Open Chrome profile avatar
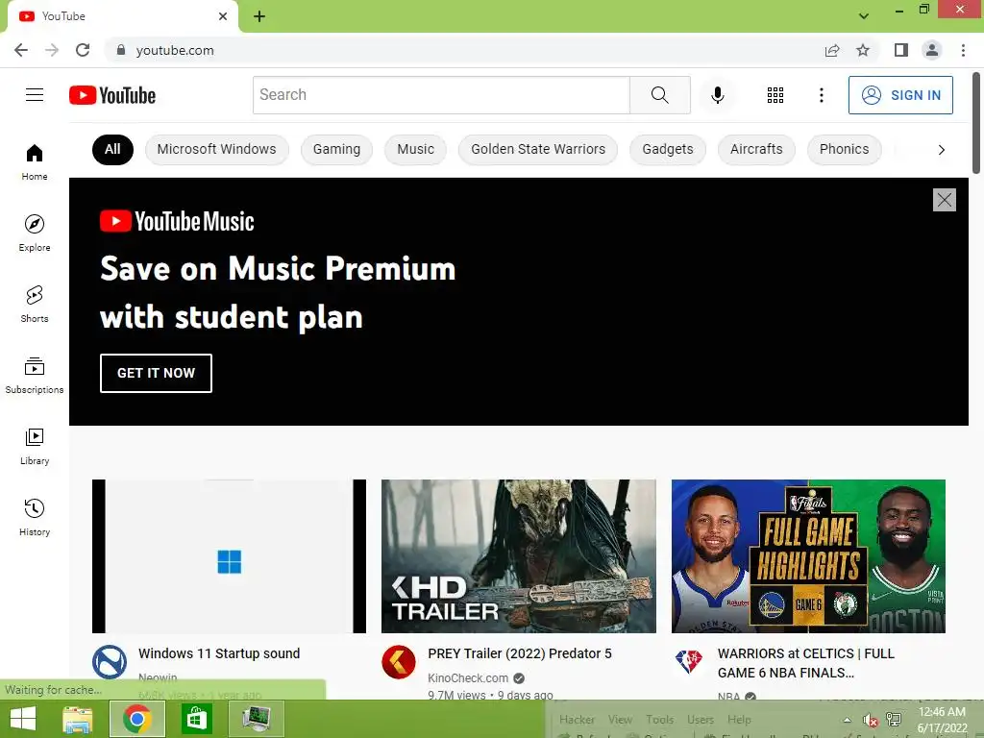This screenshot has height=738, width=984. (932, 50)
